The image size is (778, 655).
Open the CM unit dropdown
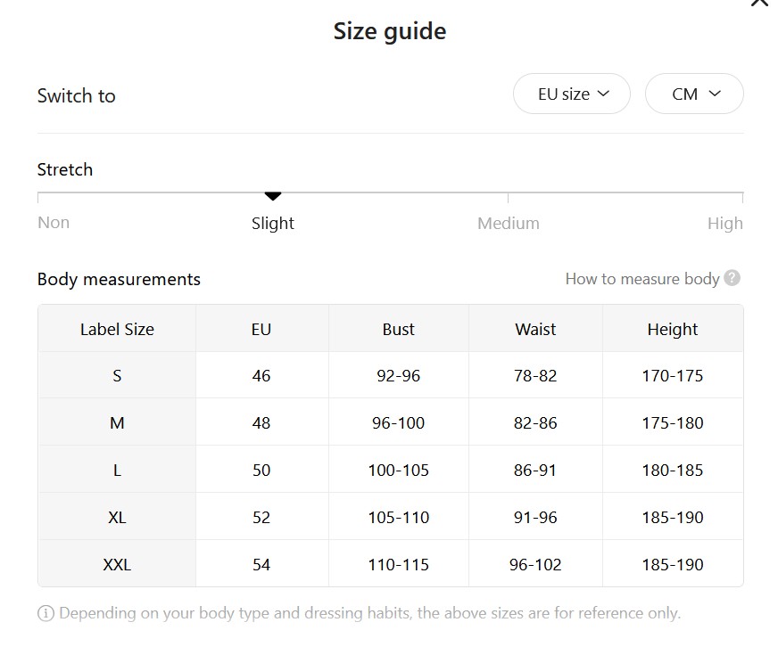694,94
